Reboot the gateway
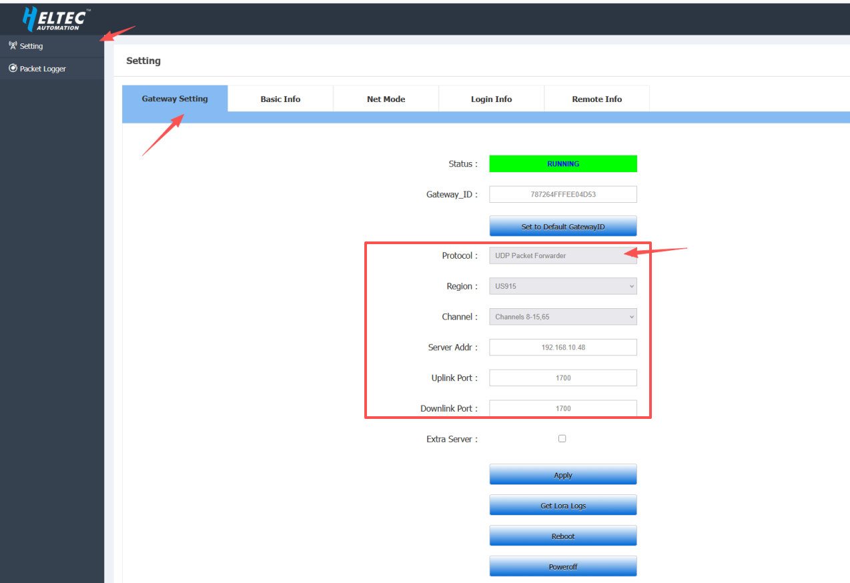This screenshot has height=583, width=850. (x=562, y=536)
